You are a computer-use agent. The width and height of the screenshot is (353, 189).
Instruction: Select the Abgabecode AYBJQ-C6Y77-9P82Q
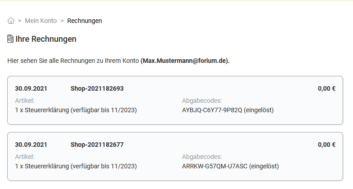pos(212,110)
